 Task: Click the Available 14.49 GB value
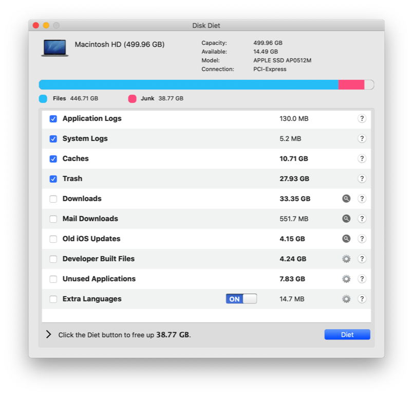(x=266, y=51)
